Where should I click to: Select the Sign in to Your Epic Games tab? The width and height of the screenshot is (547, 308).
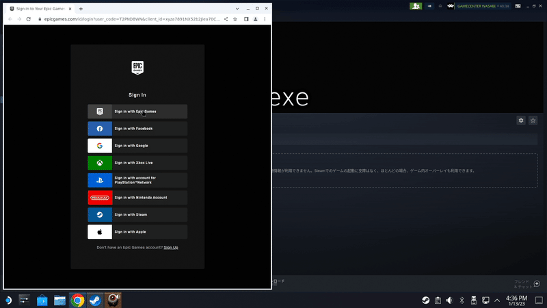40,9
